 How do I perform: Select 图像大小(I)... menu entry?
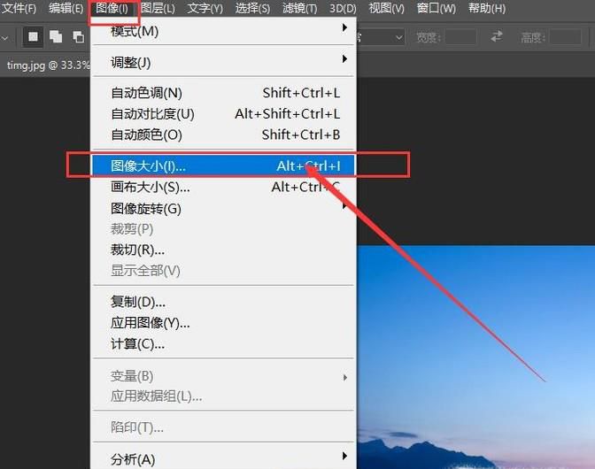click(223, 165)
